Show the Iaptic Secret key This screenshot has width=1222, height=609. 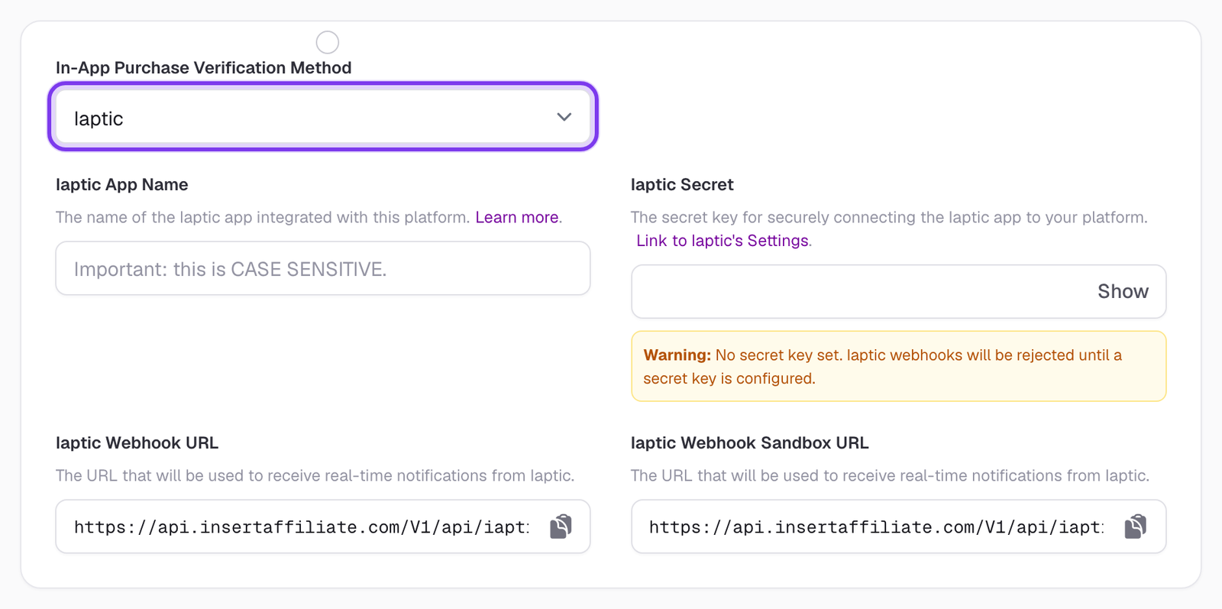(1123, 291)
